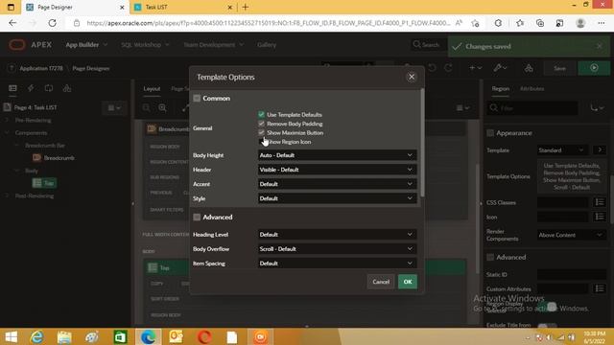Click the Shared Components icon in toolbar
This screenshot has width=614, height=345.
click(529, 68)
